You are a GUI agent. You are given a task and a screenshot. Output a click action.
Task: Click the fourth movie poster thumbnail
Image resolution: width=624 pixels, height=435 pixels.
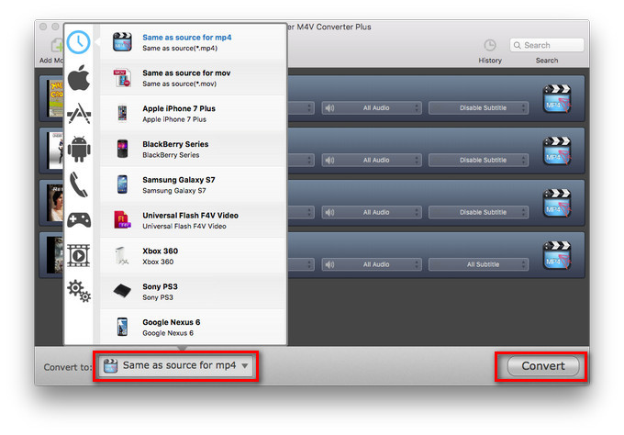click(x=55, y=255)
